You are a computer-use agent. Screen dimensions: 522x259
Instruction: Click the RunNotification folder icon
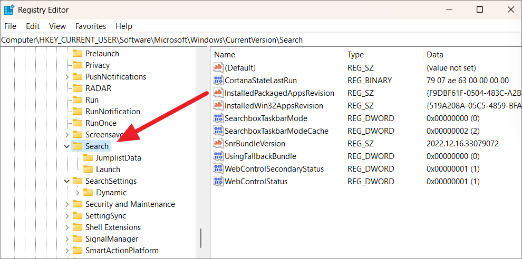(x=77, y=112)
